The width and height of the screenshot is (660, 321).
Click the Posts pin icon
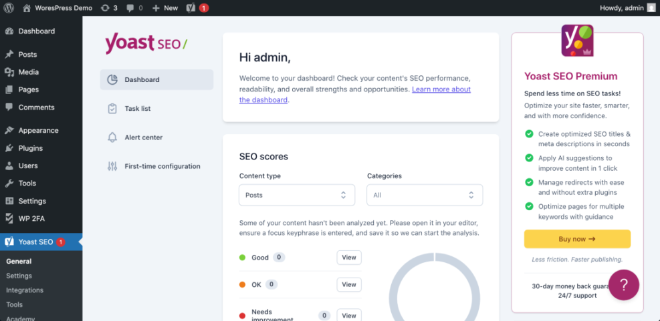9,55
